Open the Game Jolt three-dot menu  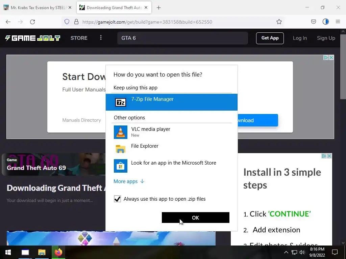pos(101,38)
